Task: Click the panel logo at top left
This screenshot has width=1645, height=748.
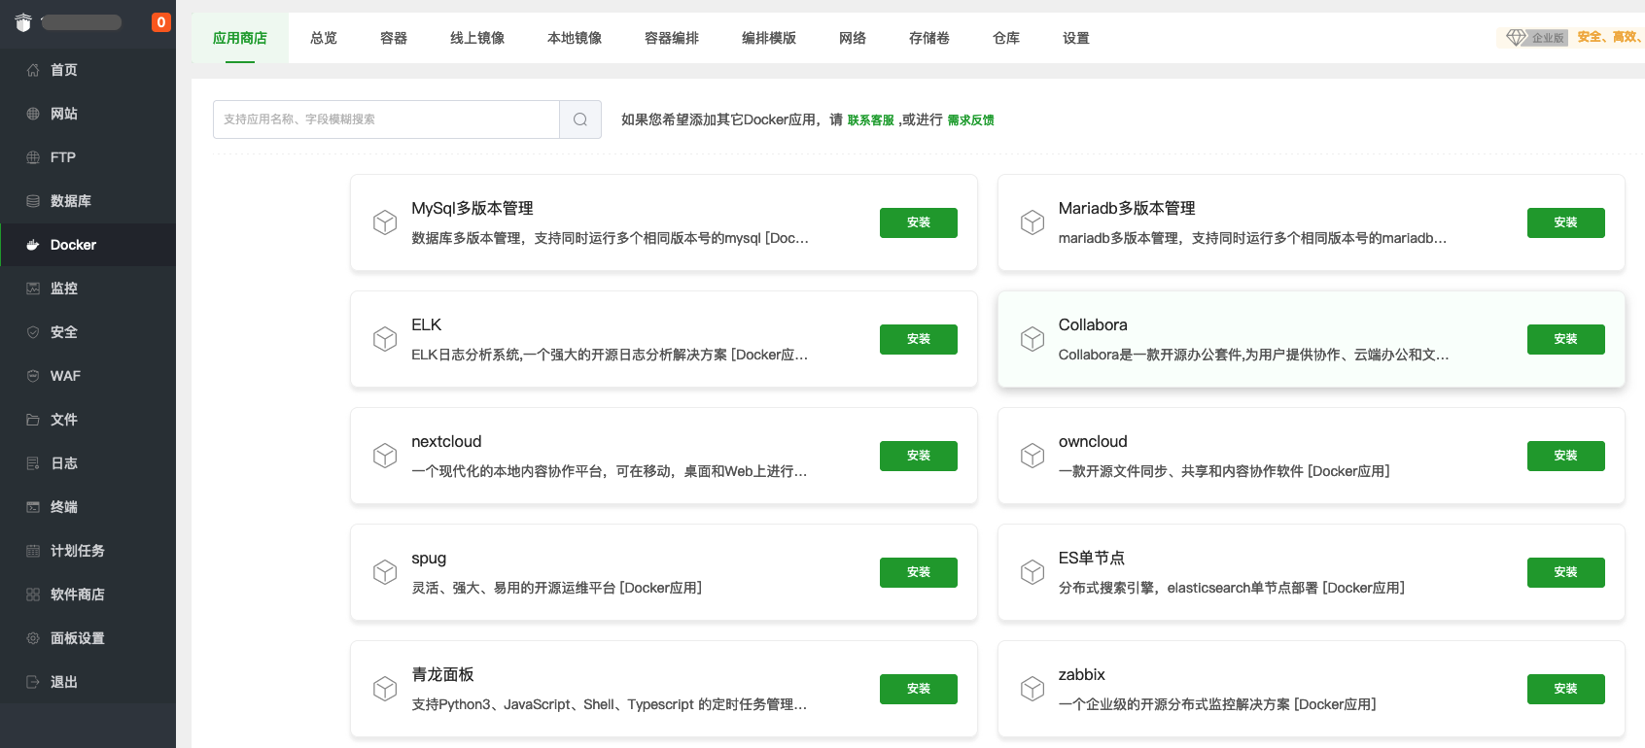Action: 24,22
